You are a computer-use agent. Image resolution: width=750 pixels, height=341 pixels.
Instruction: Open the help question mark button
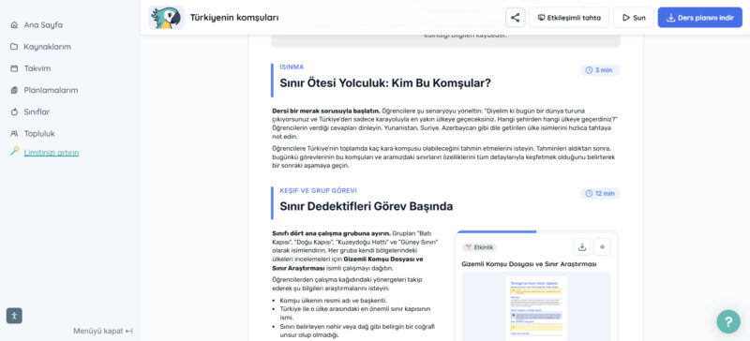click(x=728, y=321)
